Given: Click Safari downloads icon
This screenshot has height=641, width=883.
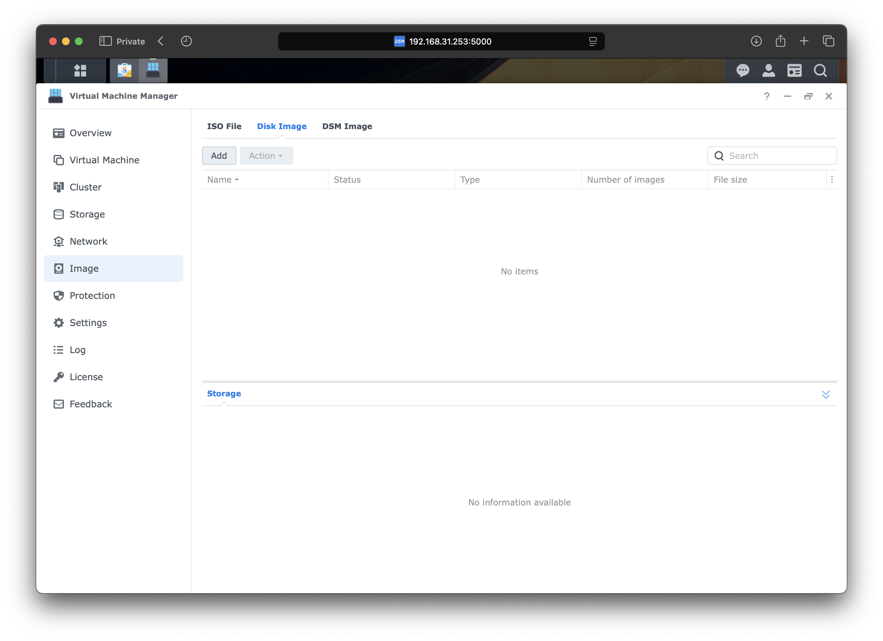Looking at the screenshot, I should pyautogui.click(x=756, y=41).
